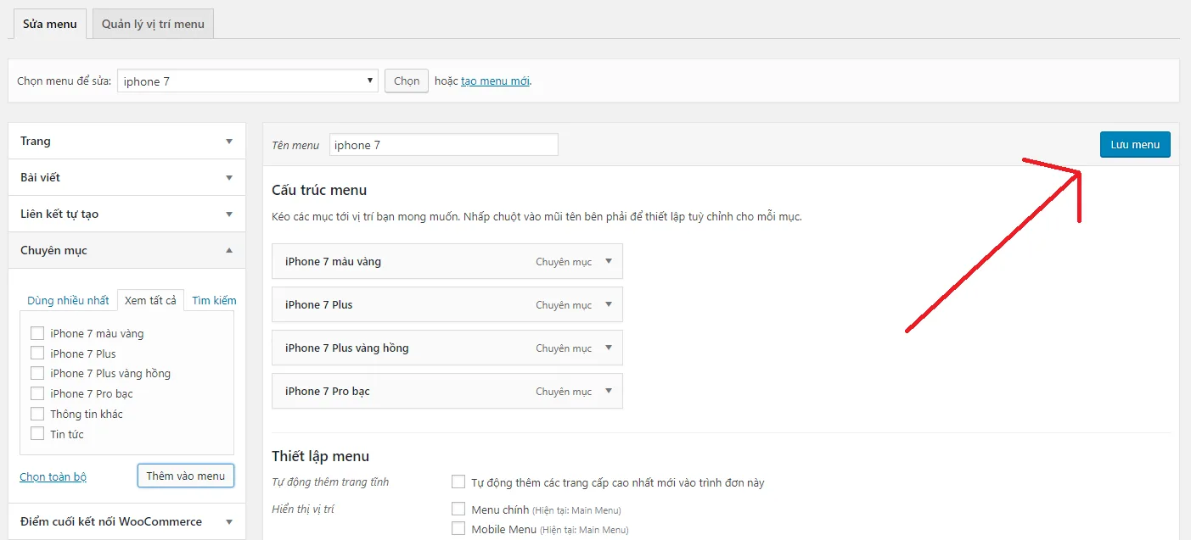Expand the iPhone 7 màu vàng menu item arrow
Viewport: 1191px width, 540px height.
[x=609, y=261]
